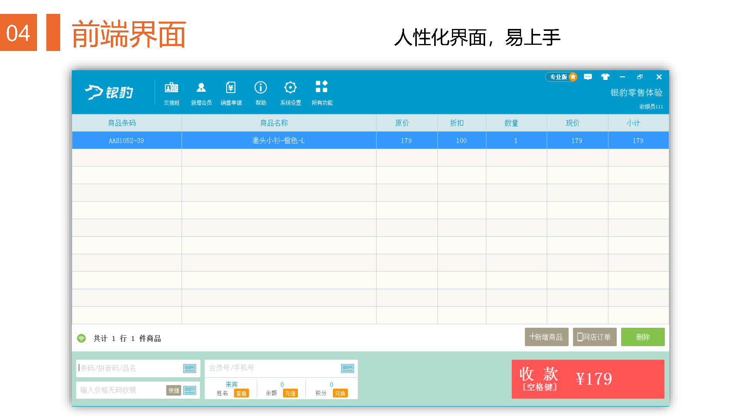The width and height of the screenshot is (741, 417).
Task: Click the 专业版 edition badge
Action: tap(561, 77)
